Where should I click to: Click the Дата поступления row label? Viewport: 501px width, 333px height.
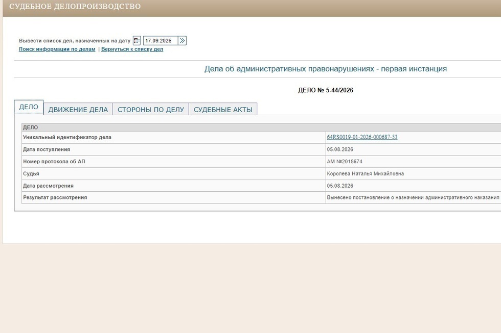47,149
